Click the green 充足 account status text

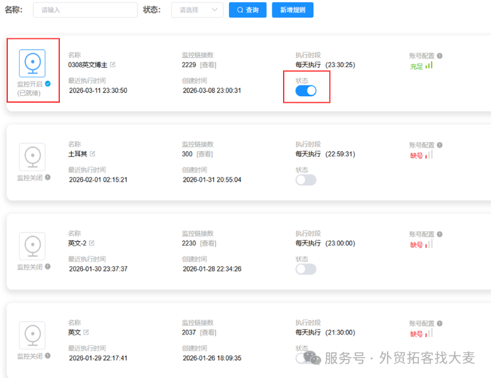tap(417, 67)
